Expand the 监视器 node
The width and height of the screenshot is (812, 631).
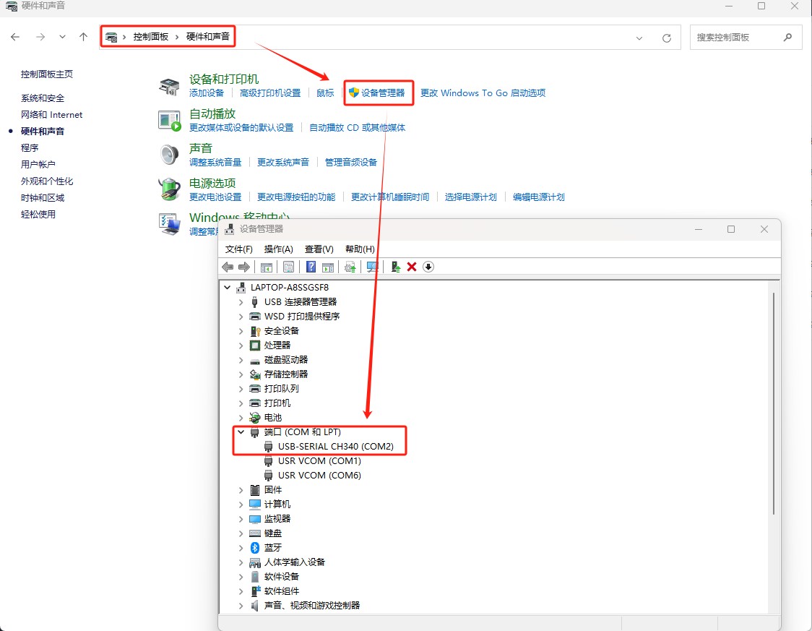click(x=241, y=518)
